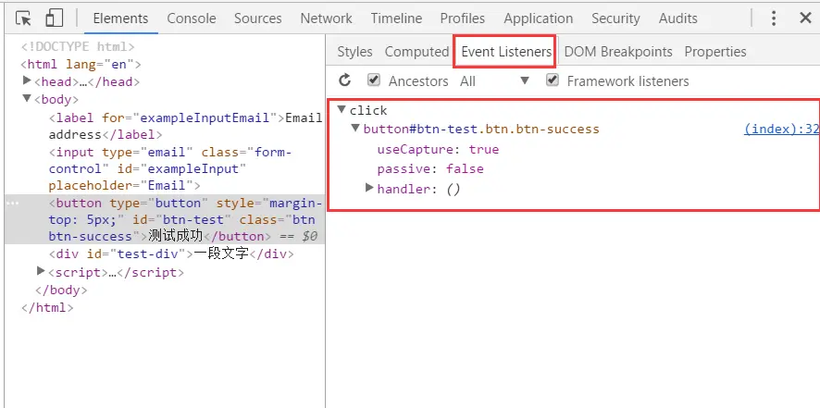This screenshot has height=408, width=820.
Task: Follow the (index):32 source link
Action: point(782,130)
